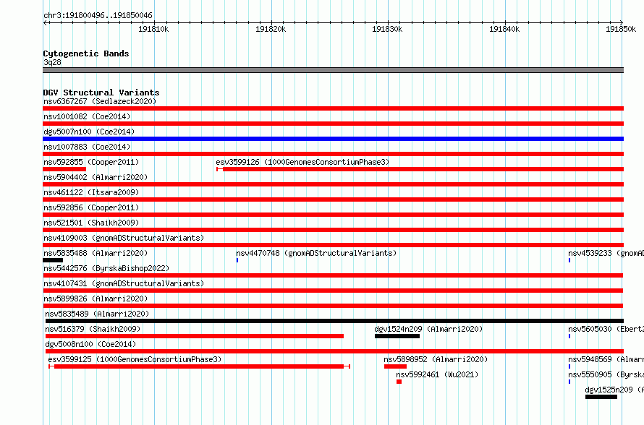
Task: Click the nsv5835488 (Almarri2020) label
Action: 96,253
